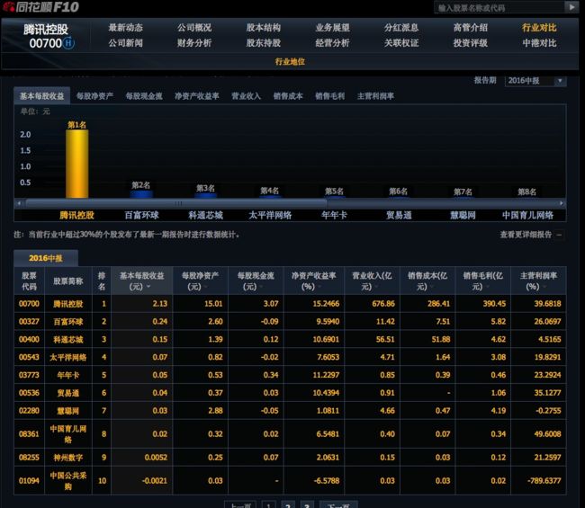585x508 pixels.
Task: Select 行业对比 in the navigation
Action: (x=539, y=28)
